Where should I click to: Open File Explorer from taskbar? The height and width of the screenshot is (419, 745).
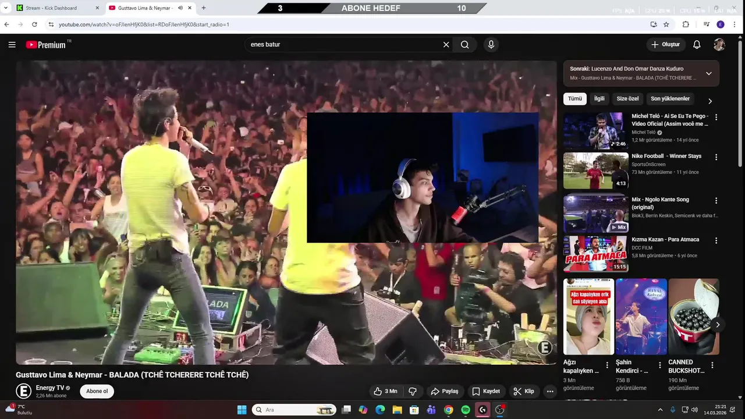397,410
